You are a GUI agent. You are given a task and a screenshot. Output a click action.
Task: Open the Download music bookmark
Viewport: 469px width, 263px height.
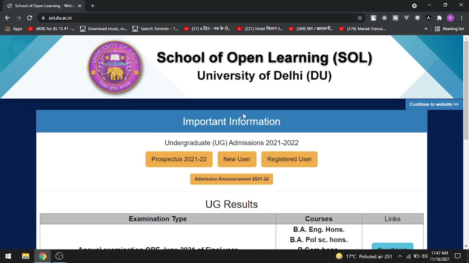coord(104,29)
